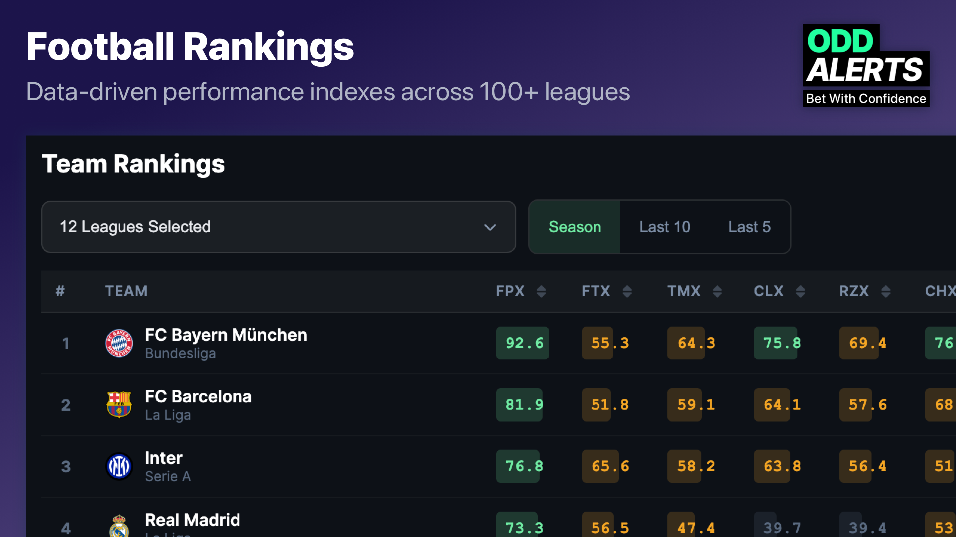Click the FC Bayern München club crest
Viewport: 956px width, 537px height.
point(119,343)
